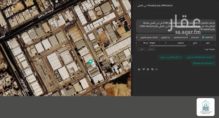Click the teal location pin on the map

point(91,62)
